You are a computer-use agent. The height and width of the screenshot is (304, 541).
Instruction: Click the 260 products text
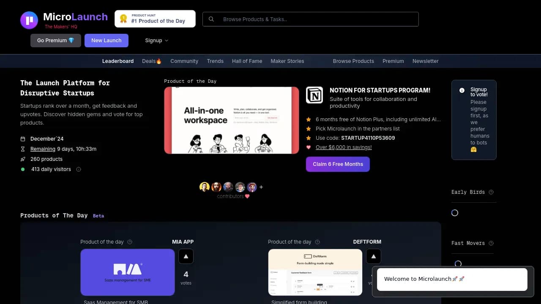click(46, 159)
